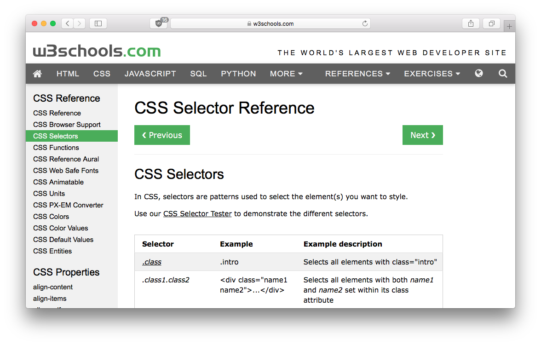Click the Safari forward arrow
The image size is (541, 345).
79,23
